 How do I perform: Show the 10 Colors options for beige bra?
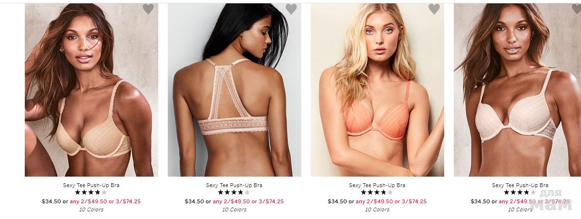[x=91, y=209]
